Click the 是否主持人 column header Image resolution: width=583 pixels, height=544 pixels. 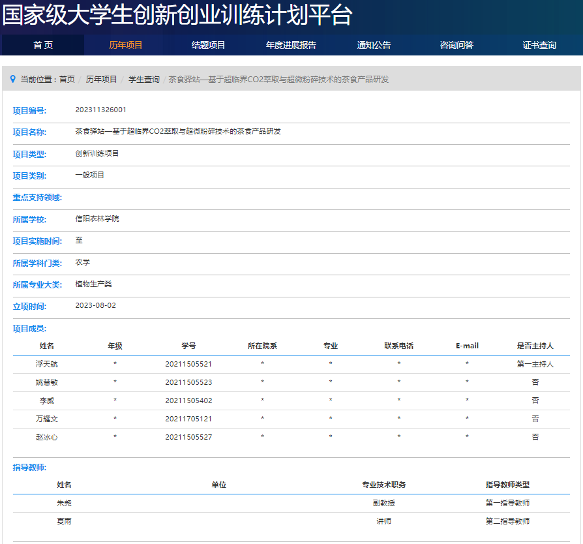(x=535, y=346)
